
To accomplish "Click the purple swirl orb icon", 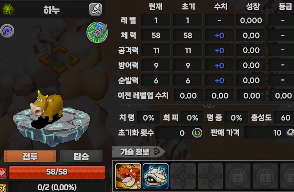I will tap(7, 31).
